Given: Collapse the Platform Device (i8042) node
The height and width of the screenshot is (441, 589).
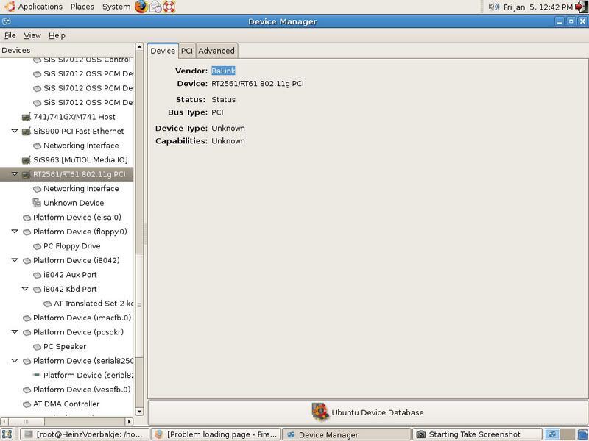Looking at the screenshot, I should coord(15,260).
